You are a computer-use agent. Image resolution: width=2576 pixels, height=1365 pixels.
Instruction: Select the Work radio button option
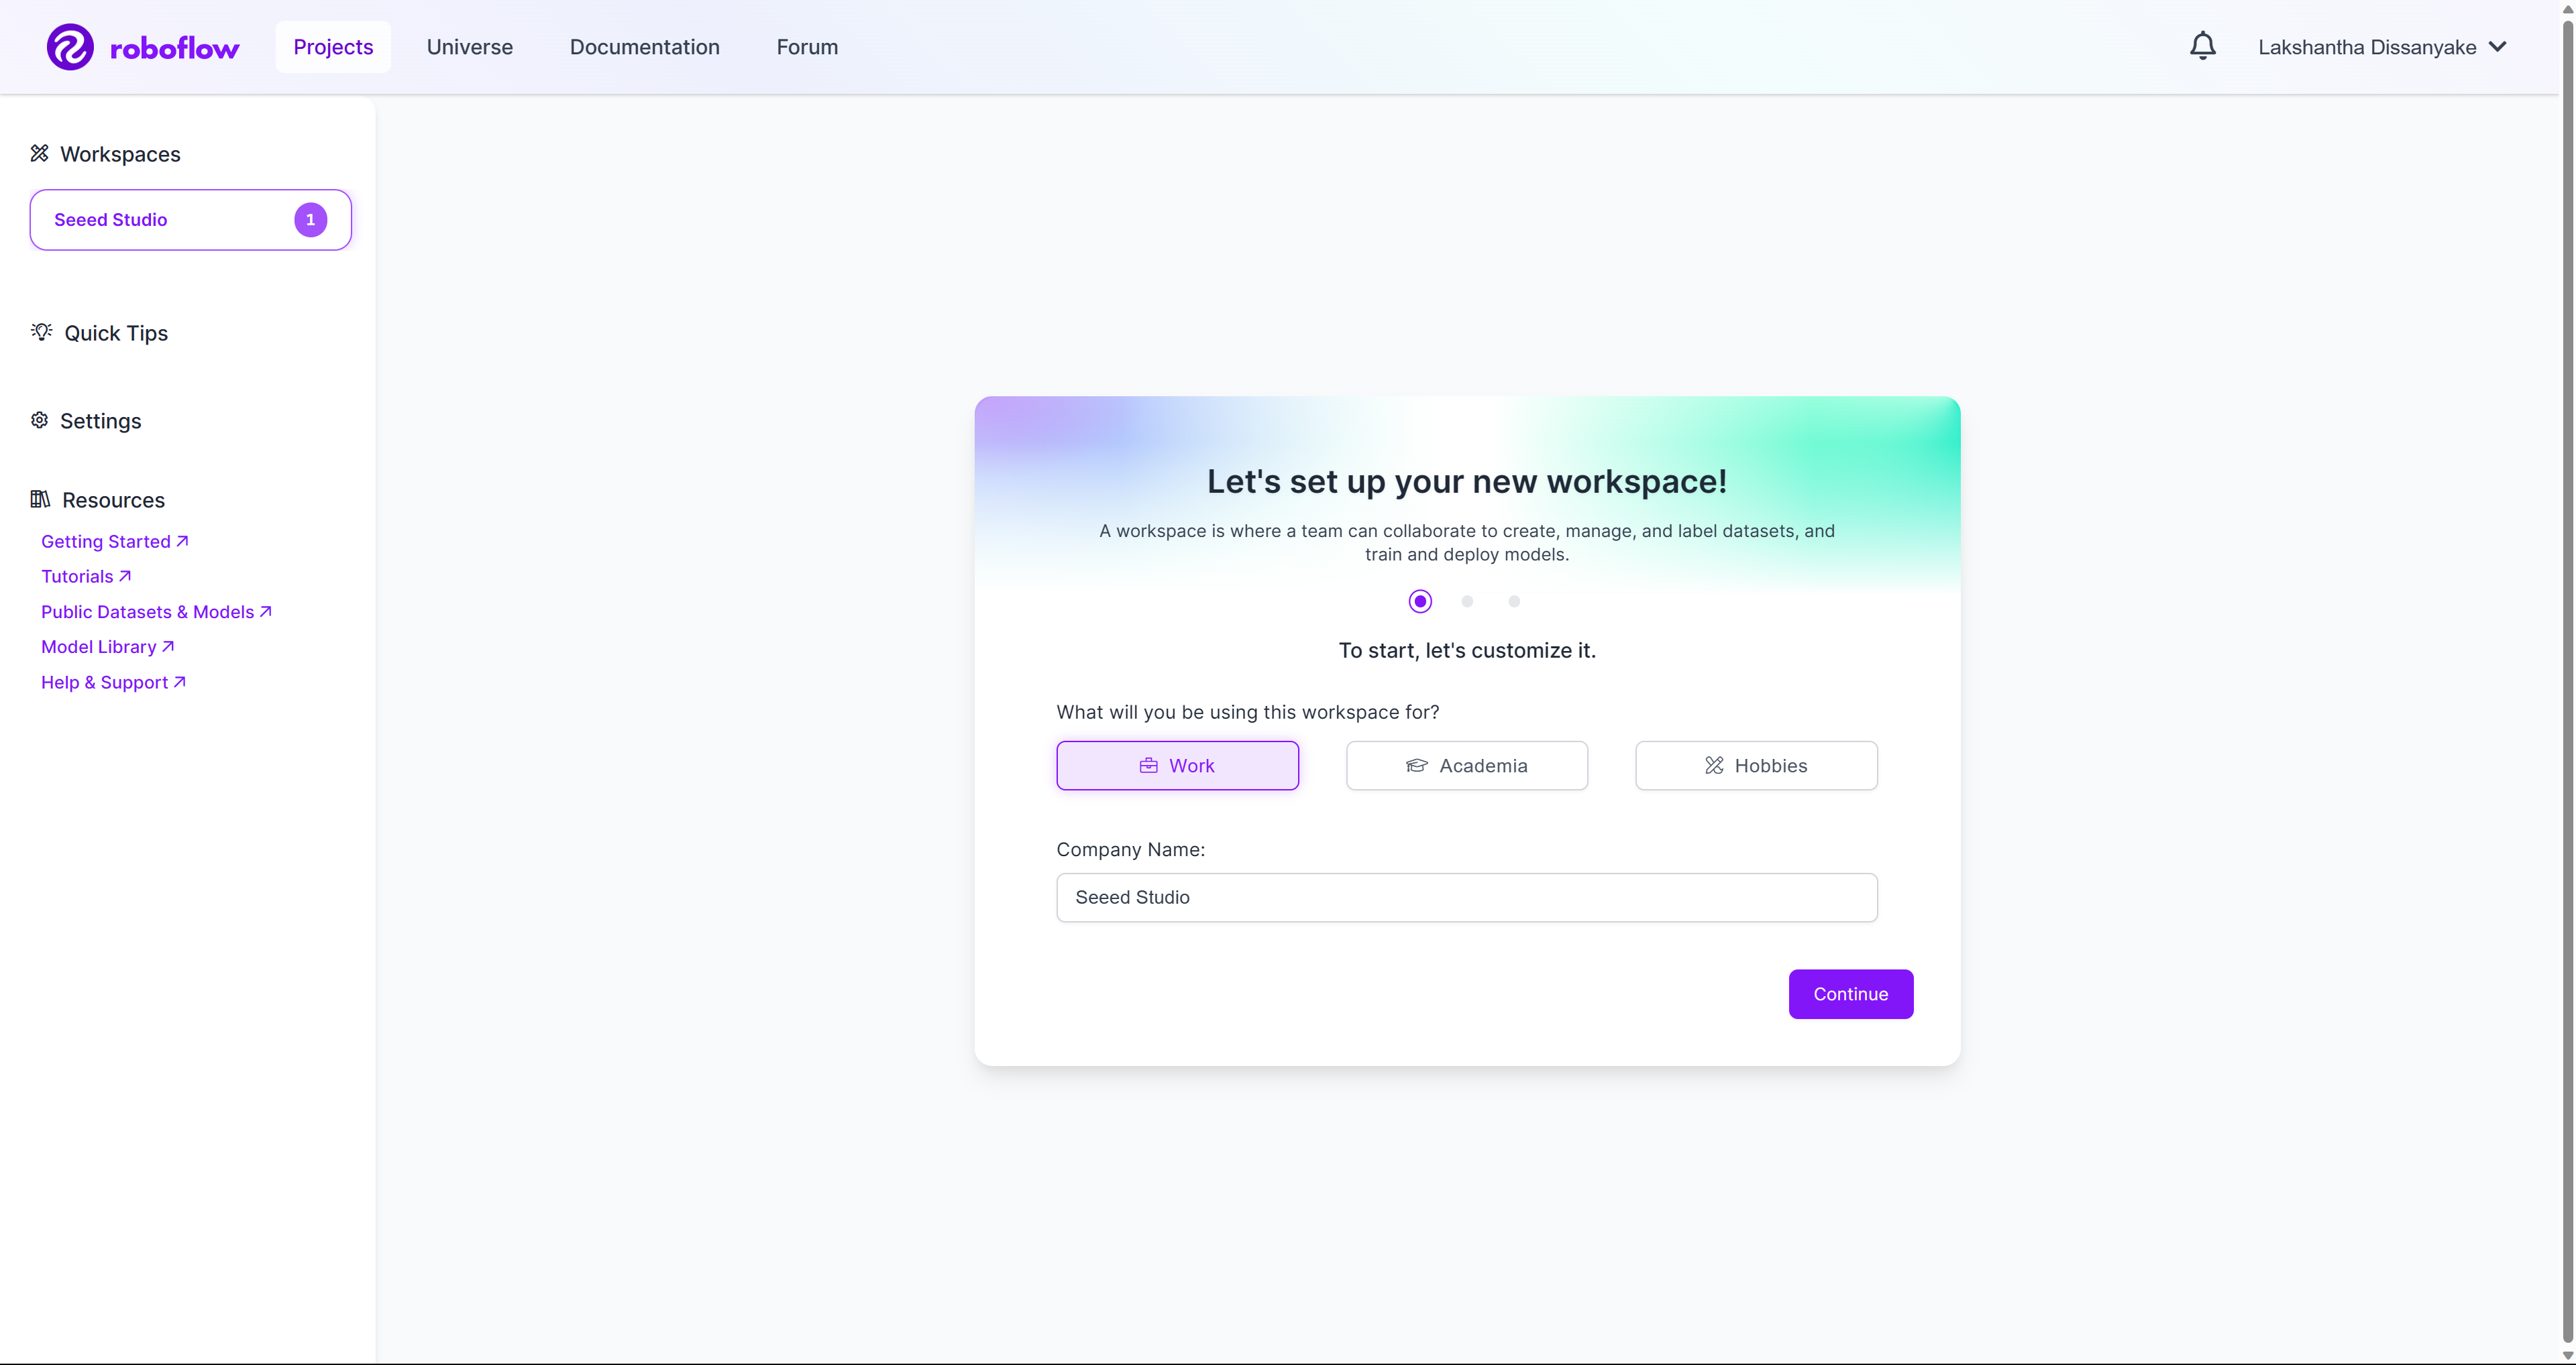coord(1177,764)
